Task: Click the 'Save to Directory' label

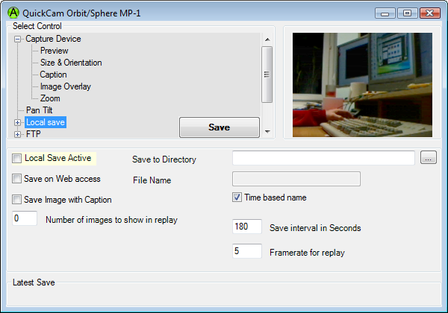Action: [x=164, y=159]
